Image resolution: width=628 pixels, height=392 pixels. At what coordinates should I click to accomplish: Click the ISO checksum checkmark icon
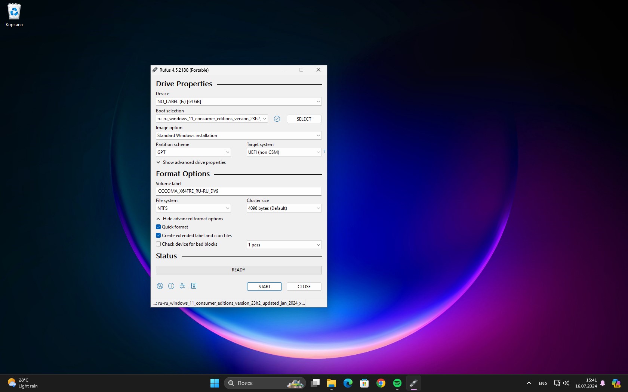(x=277, y=119)
